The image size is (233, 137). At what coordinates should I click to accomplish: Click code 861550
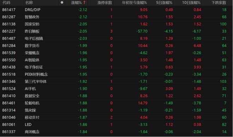(x=9, y=60)
